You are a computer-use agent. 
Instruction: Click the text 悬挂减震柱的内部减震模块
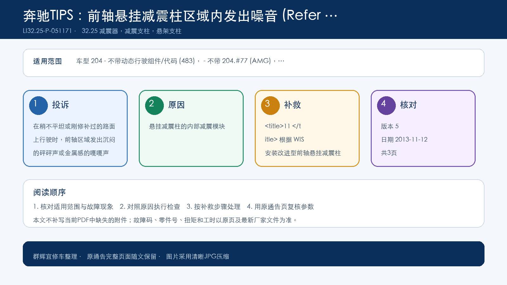[x=187, y=126]
